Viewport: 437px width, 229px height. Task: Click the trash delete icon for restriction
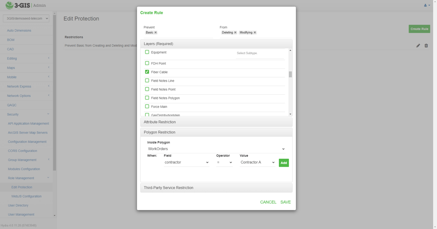coord(426,46)
